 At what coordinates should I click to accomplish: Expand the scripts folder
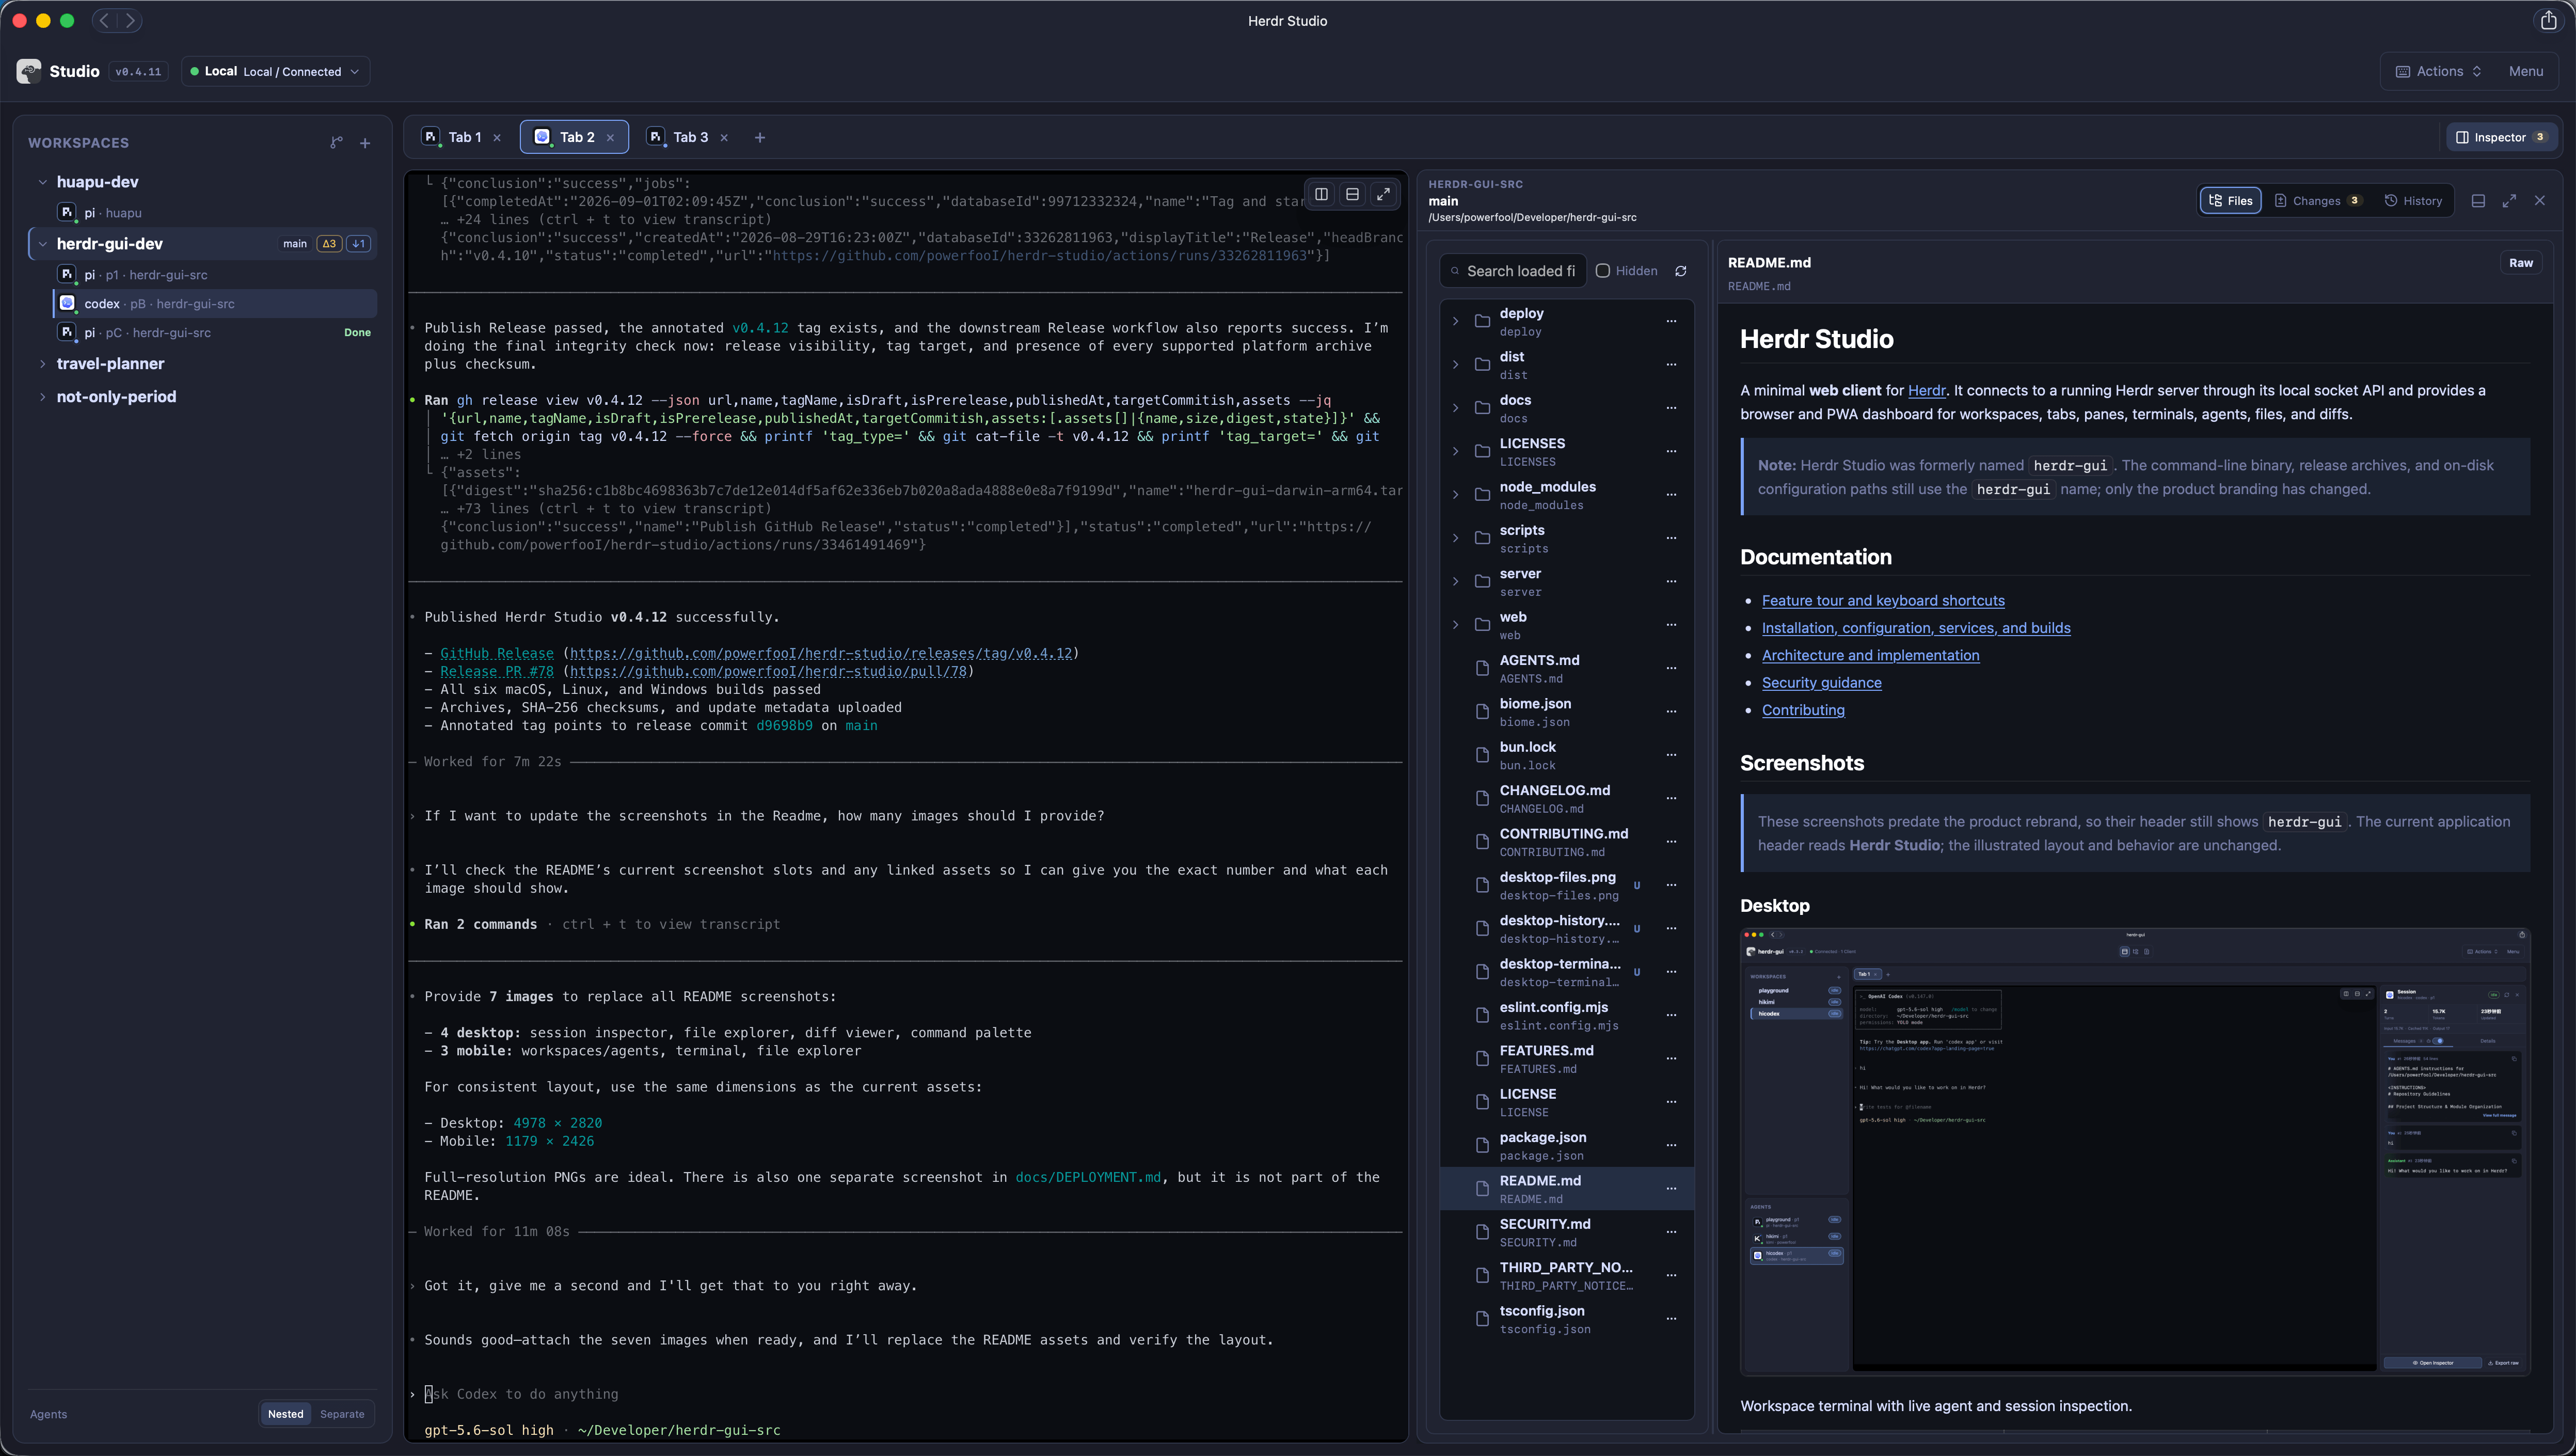pos(1455,538)
